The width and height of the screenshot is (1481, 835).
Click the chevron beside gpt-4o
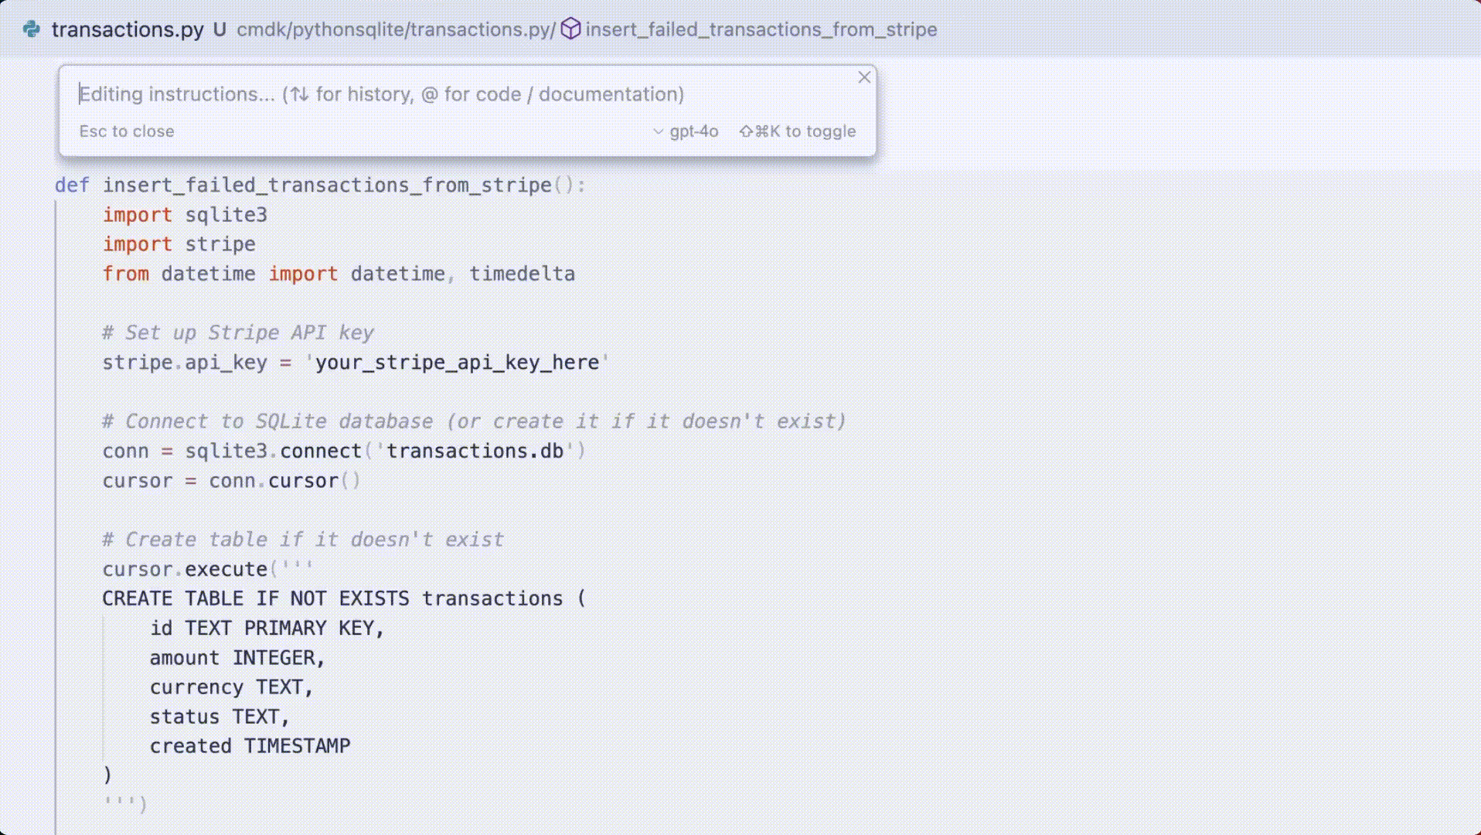click(x=658, y=131)
